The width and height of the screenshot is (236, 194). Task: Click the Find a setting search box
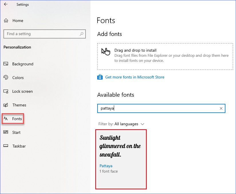pyautogui.click(x=45, y=34)
